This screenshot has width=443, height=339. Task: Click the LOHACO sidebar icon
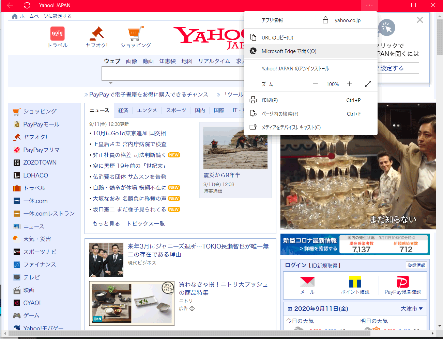coord(17,175)
